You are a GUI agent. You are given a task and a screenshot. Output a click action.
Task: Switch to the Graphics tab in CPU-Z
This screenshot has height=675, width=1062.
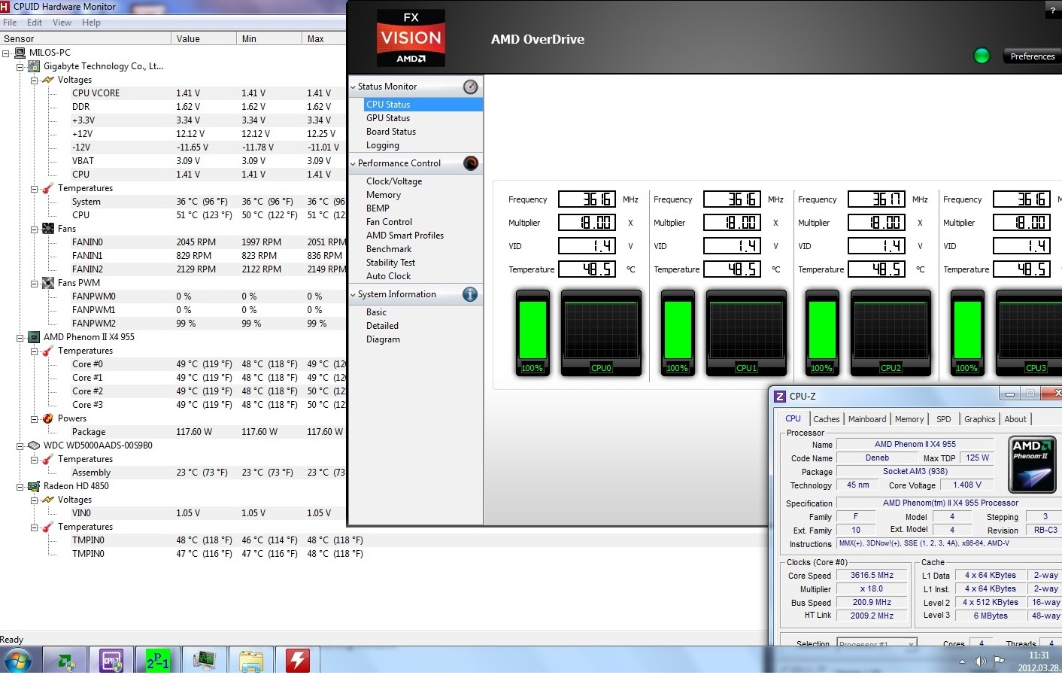click(x=979, y=419)
